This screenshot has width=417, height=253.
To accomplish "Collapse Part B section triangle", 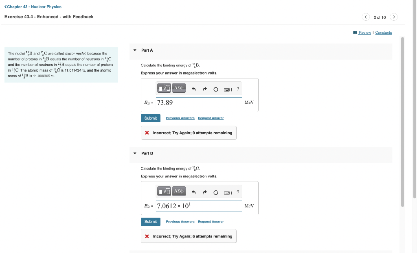I will (135, 153).
